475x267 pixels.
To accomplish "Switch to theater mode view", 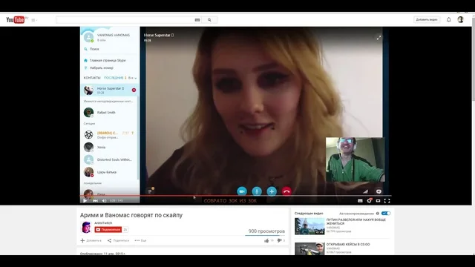I will click(378, 201).
